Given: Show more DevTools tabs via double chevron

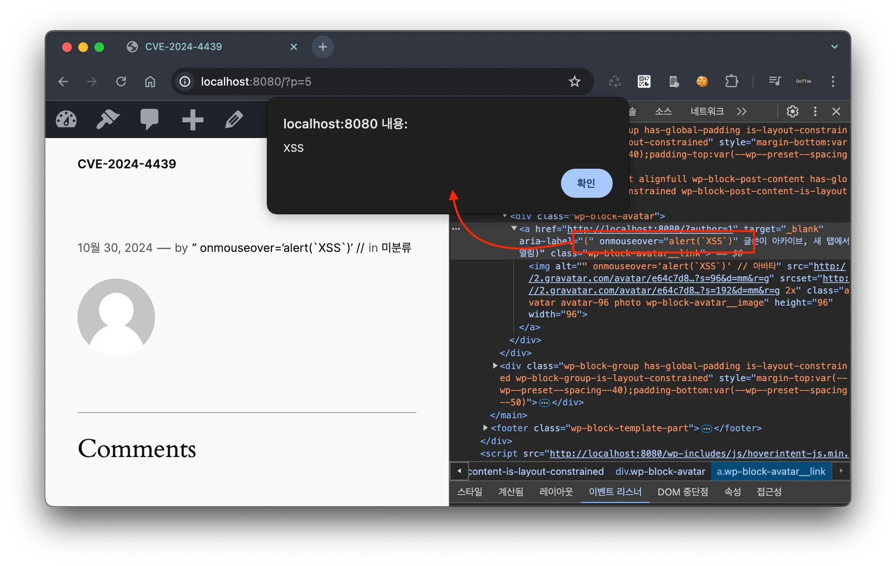Looking at the screenshot, I should click(x=742, y=112).
